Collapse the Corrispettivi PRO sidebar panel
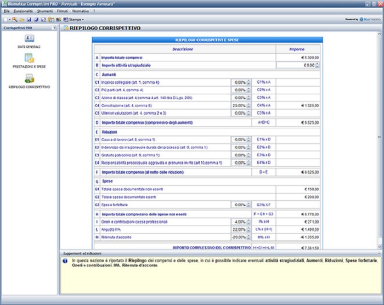The width and height of the screenshot is (384, 305). click(54, 27)
